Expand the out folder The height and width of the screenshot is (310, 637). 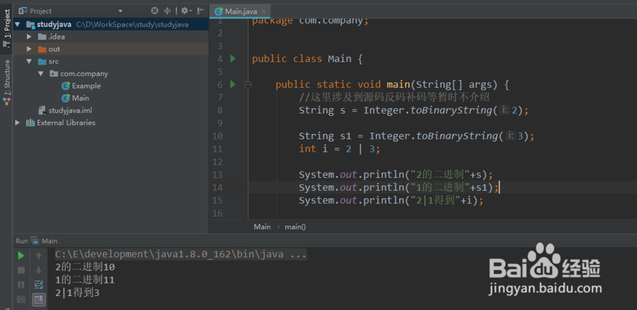pyautogui.click(x=29, y=49)
